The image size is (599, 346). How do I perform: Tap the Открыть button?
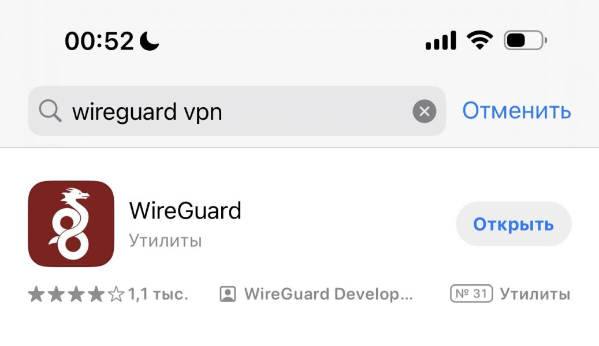click(x=514, y=224)
